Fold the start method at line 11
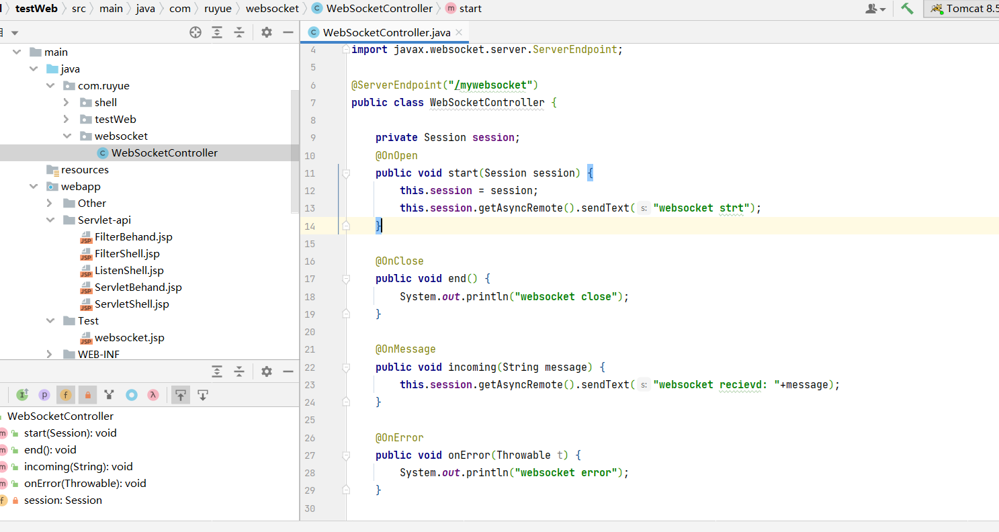 pos(346,173)
